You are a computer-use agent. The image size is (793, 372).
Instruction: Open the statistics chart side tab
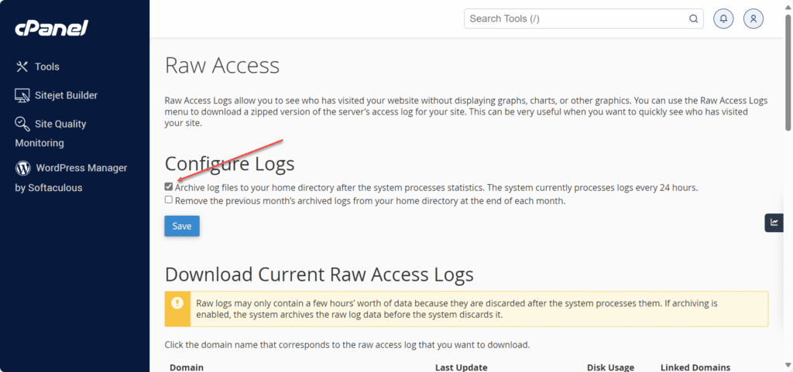tap(774, 223)
